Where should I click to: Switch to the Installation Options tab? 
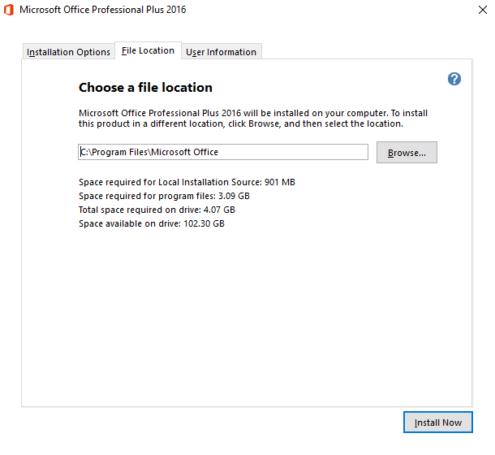click(x=68, y=51)
